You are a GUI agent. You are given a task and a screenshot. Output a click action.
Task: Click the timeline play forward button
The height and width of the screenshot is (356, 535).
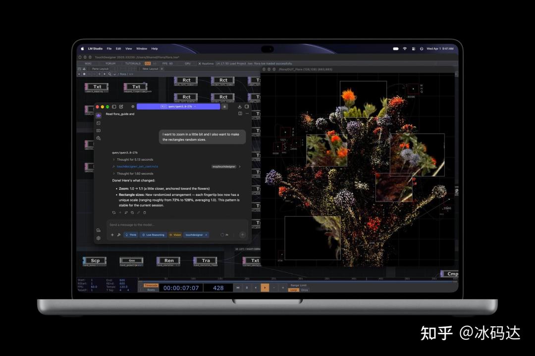pos(265,288)
